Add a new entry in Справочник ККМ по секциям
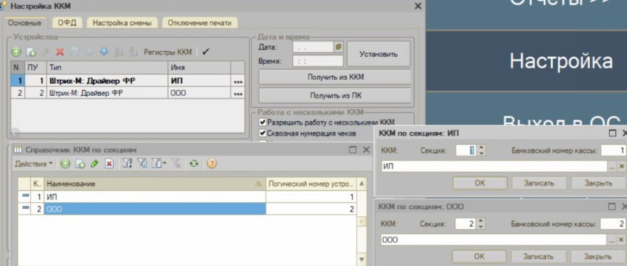 click(65, 164)
